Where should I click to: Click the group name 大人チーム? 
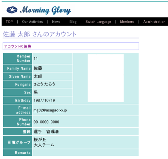pos(44,145)
